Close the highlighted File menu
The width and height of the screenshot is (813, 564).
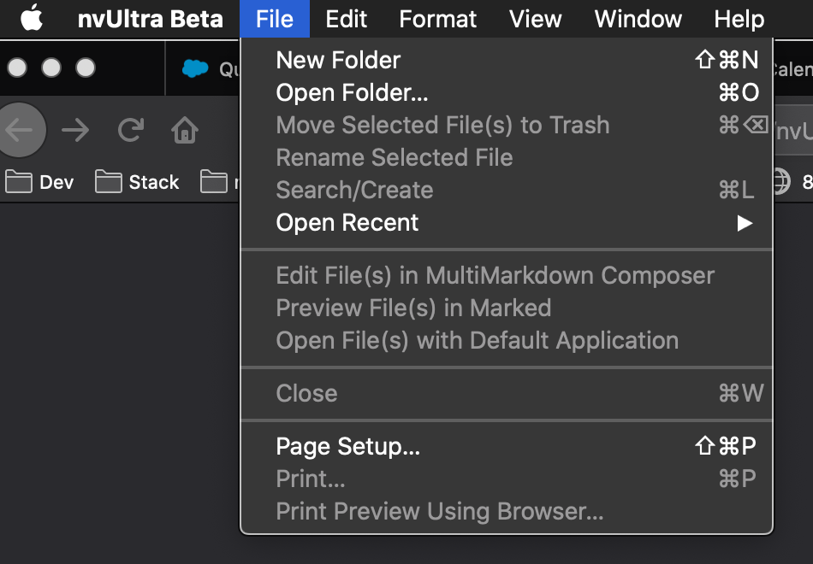pos(275,19)
